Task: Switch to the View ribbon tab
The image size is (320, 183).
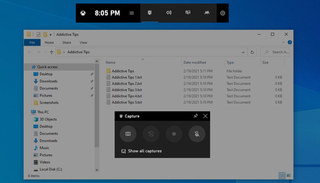Action: (83, 42)
